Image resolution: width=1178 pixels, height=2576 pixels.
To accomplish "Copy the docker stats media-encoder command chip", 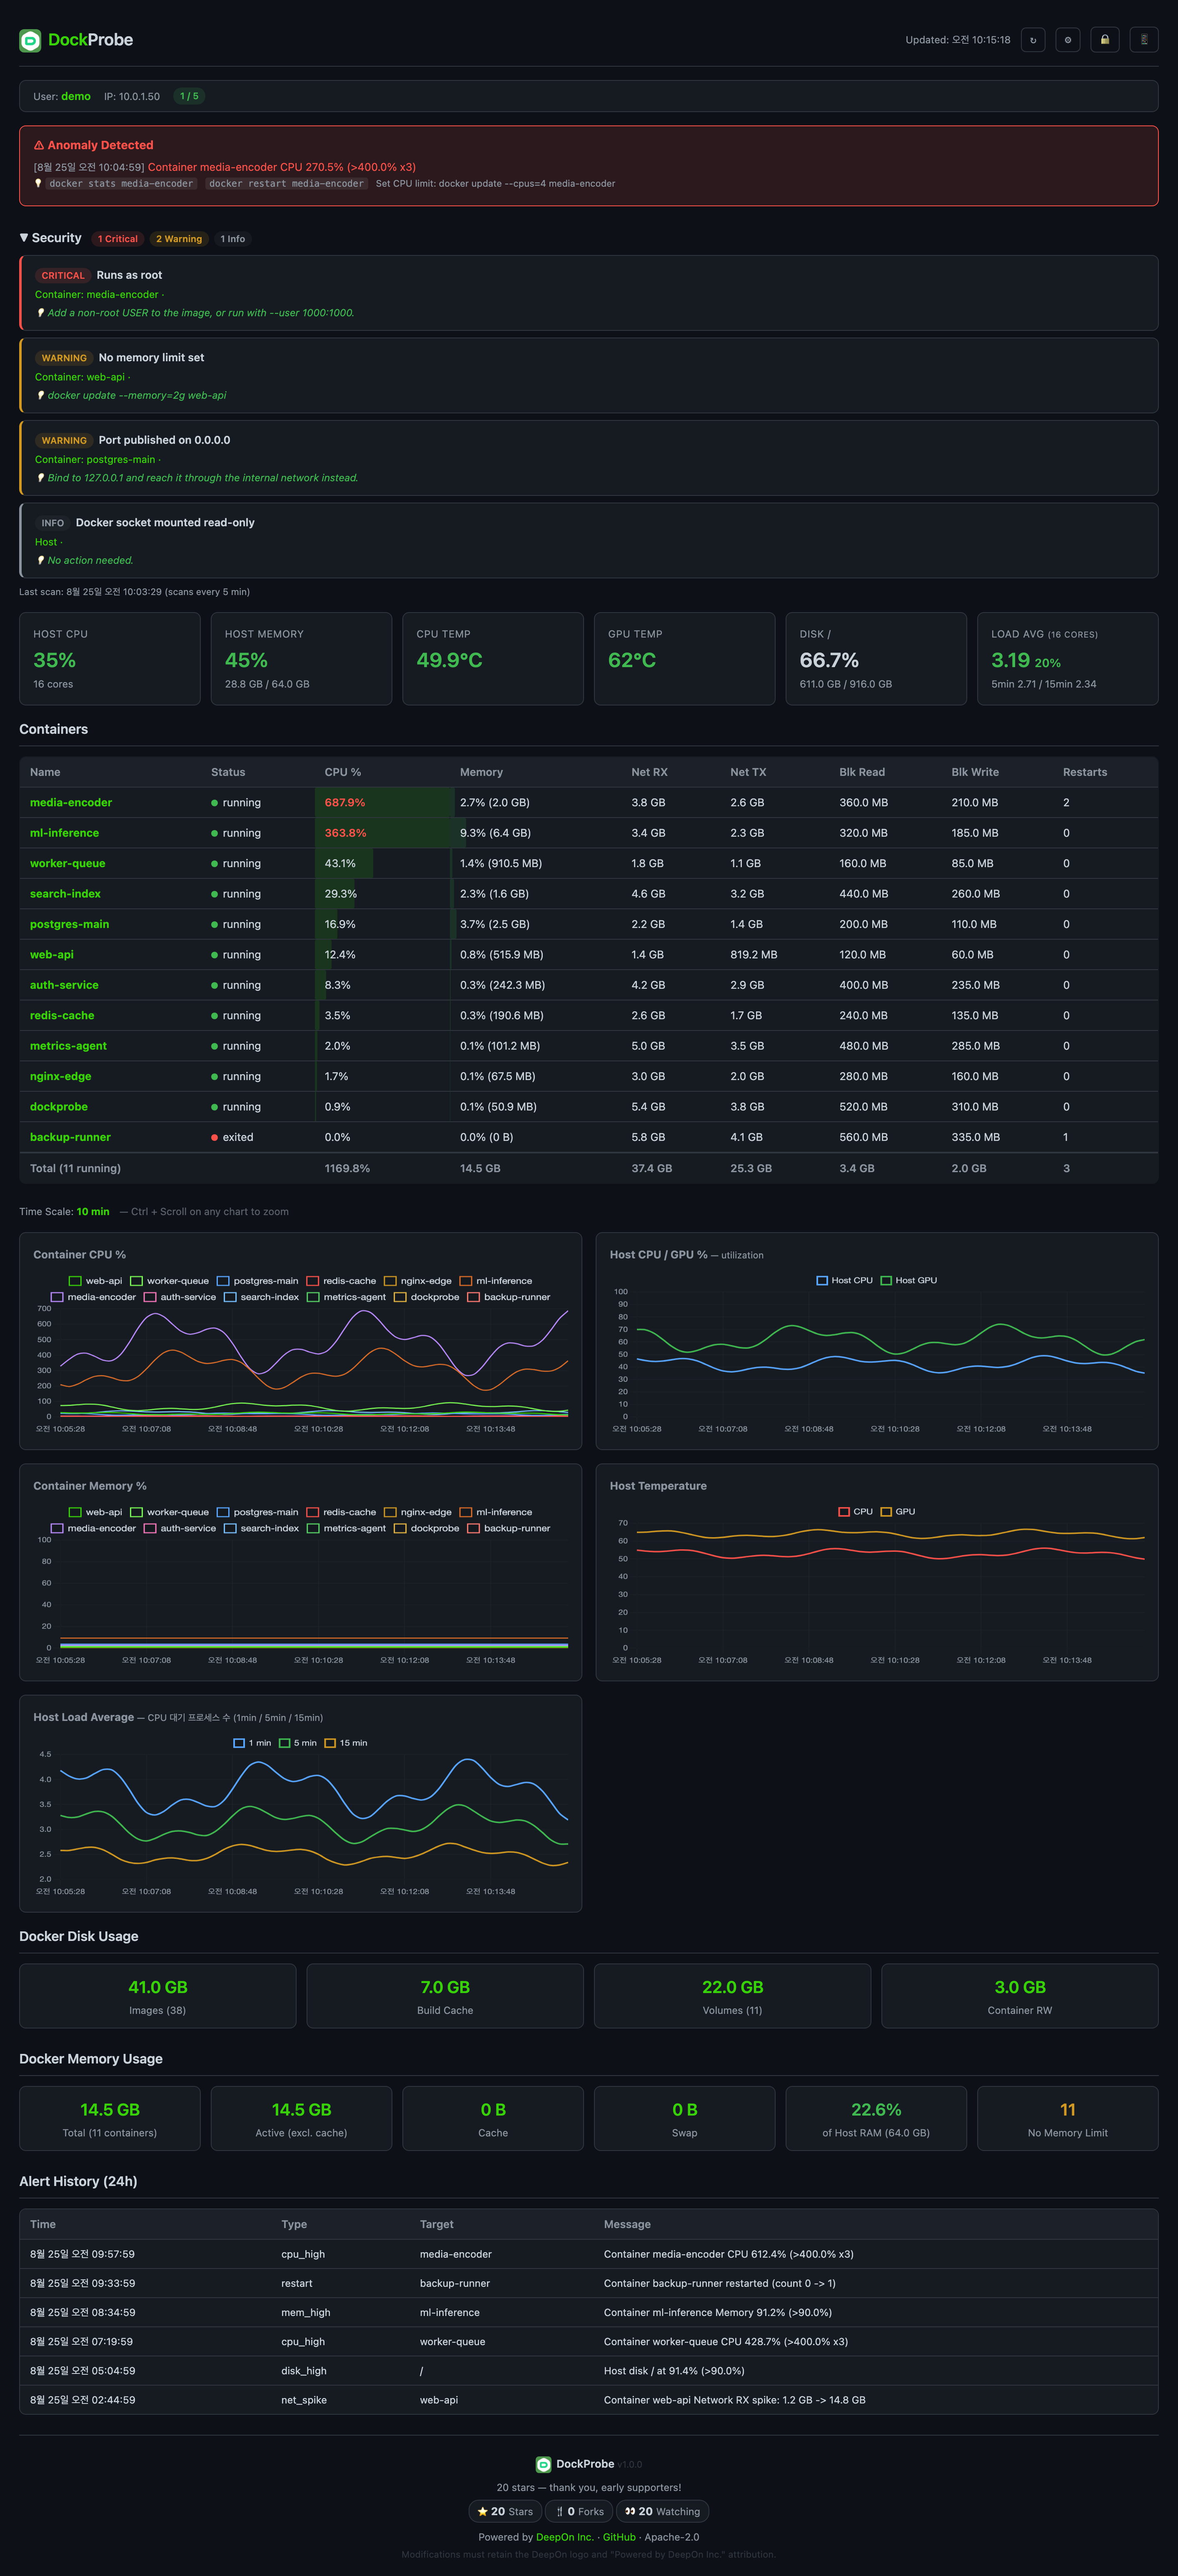I will tap(121, 184).
